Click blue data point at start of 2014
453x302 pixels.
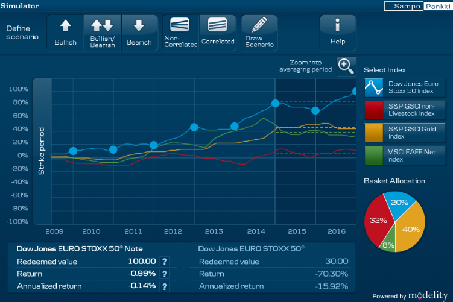235,126
